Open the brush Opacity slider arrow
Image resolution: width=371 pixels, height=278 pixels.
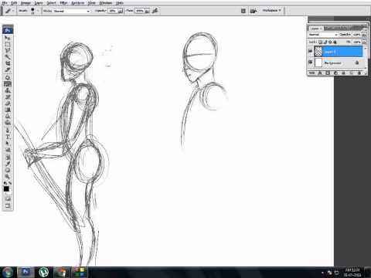(x=121, y=11)
